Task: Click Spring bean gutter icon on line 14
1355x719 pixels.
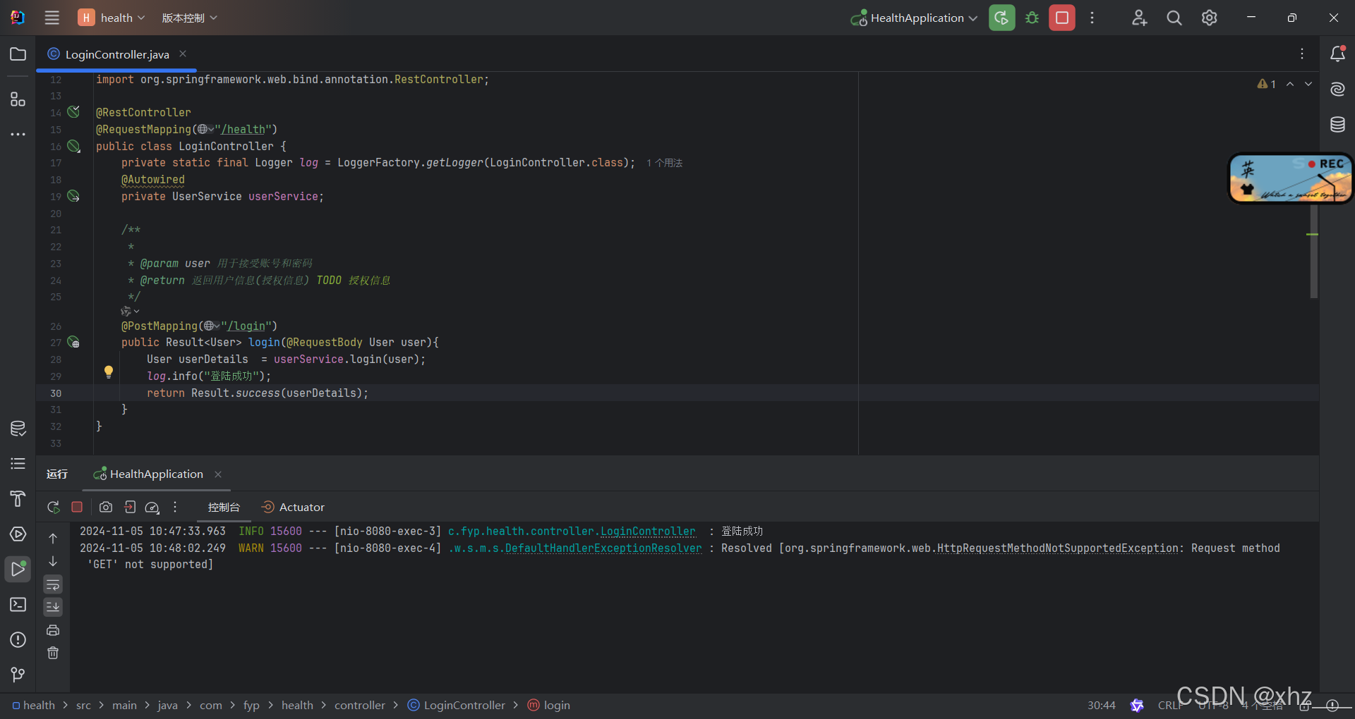Action: (73, 112)
